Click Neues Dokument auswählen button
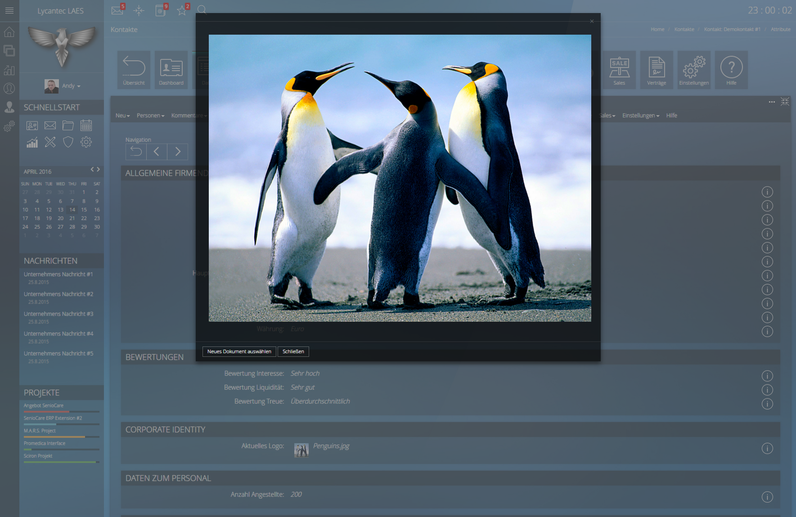The height and width of the screenshot is (517, 796). [x=239, y=351]
